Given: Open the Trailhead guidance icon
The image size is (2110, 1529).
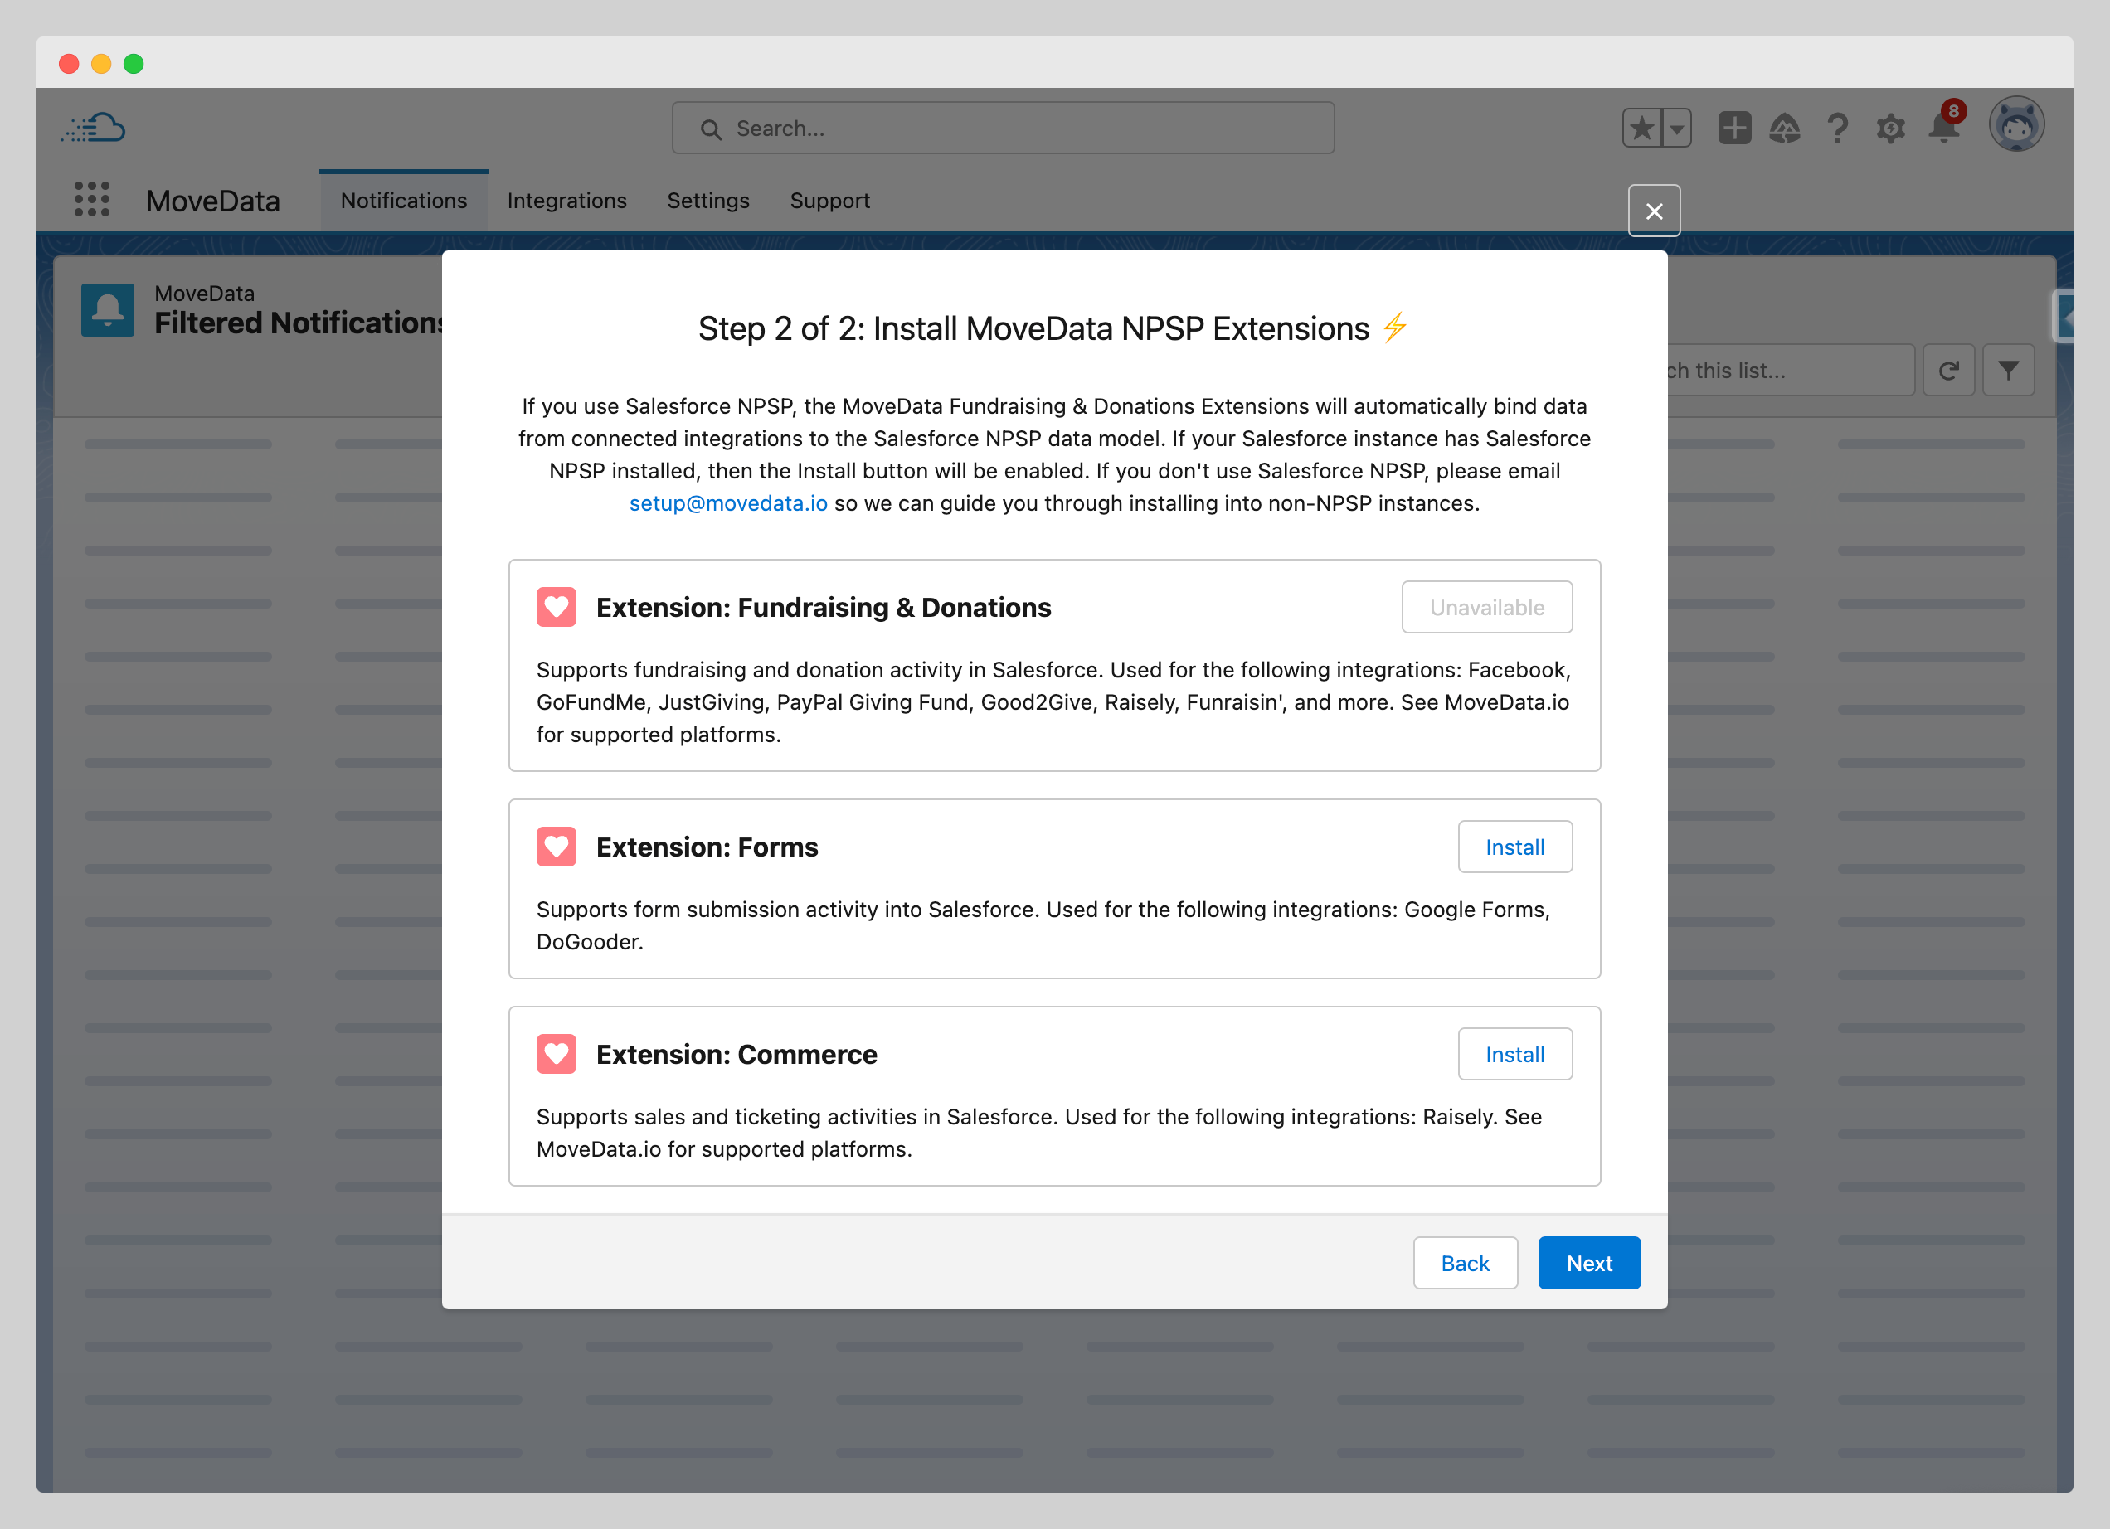Looking at the screenshot, I should [x=1784, y=129].
